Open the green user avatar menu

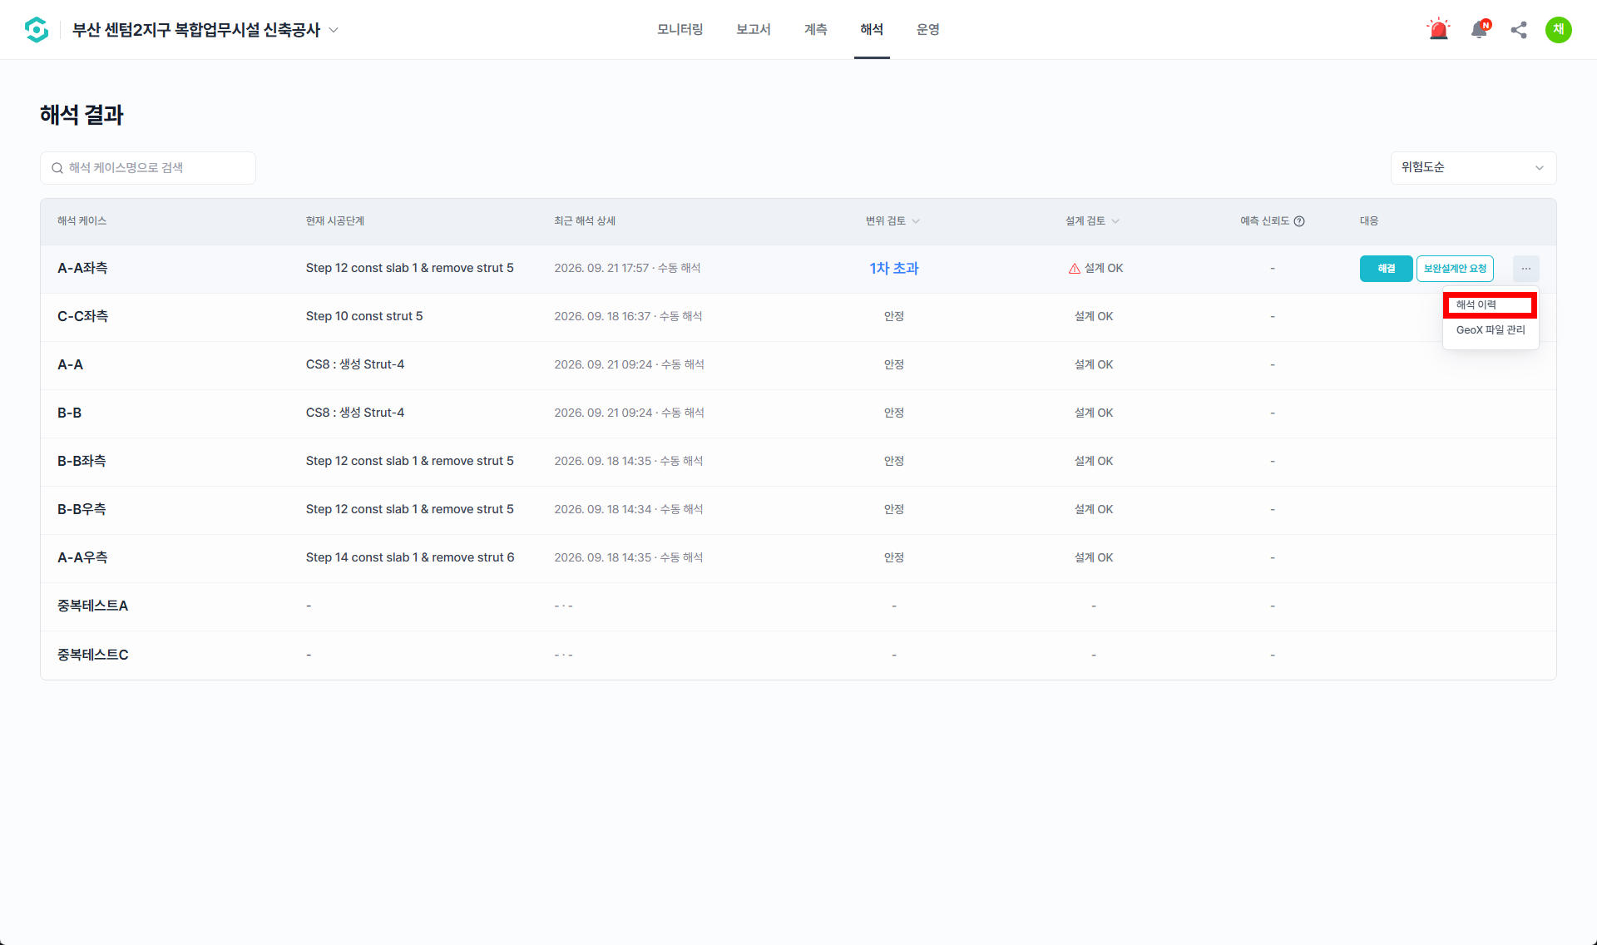1558,30
